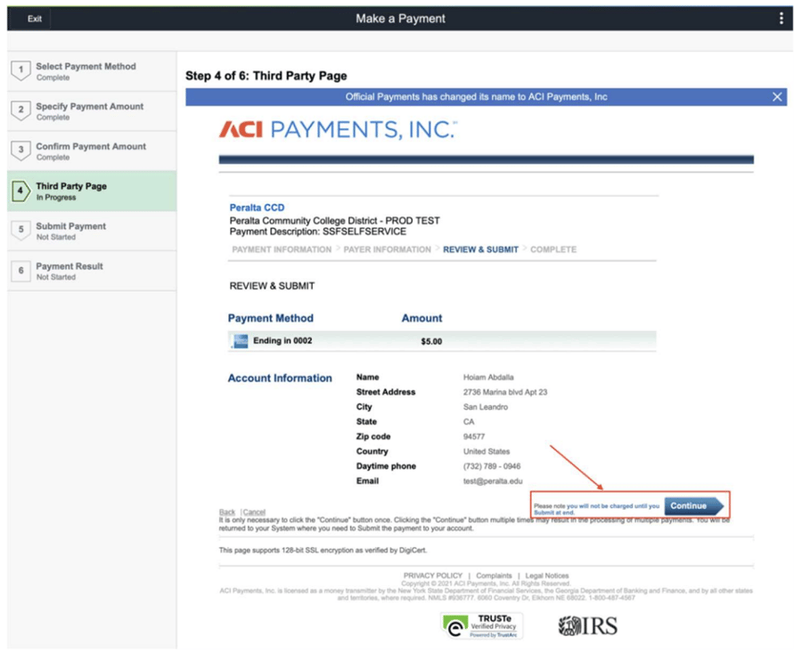Click the TRUSTe Verified Privacy seal
The width and height of the screenshot is (802, 661).
(482, 626)
